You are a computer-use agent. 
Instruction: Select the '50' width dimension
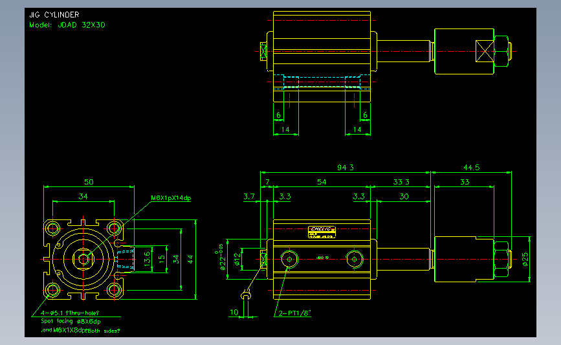point(89,182)
